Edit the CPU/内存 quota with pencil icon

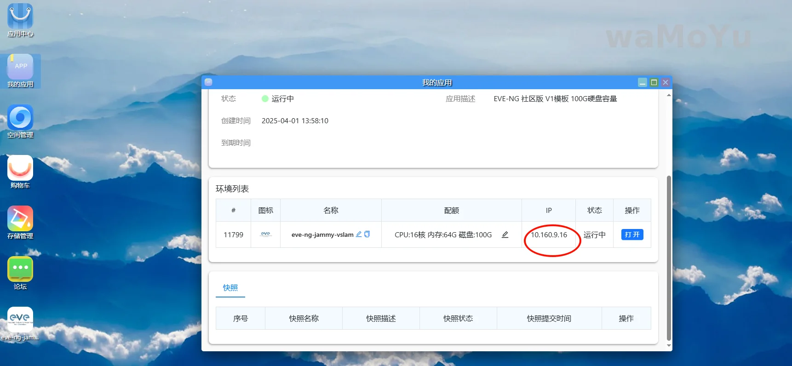click(x=505, y=234)
